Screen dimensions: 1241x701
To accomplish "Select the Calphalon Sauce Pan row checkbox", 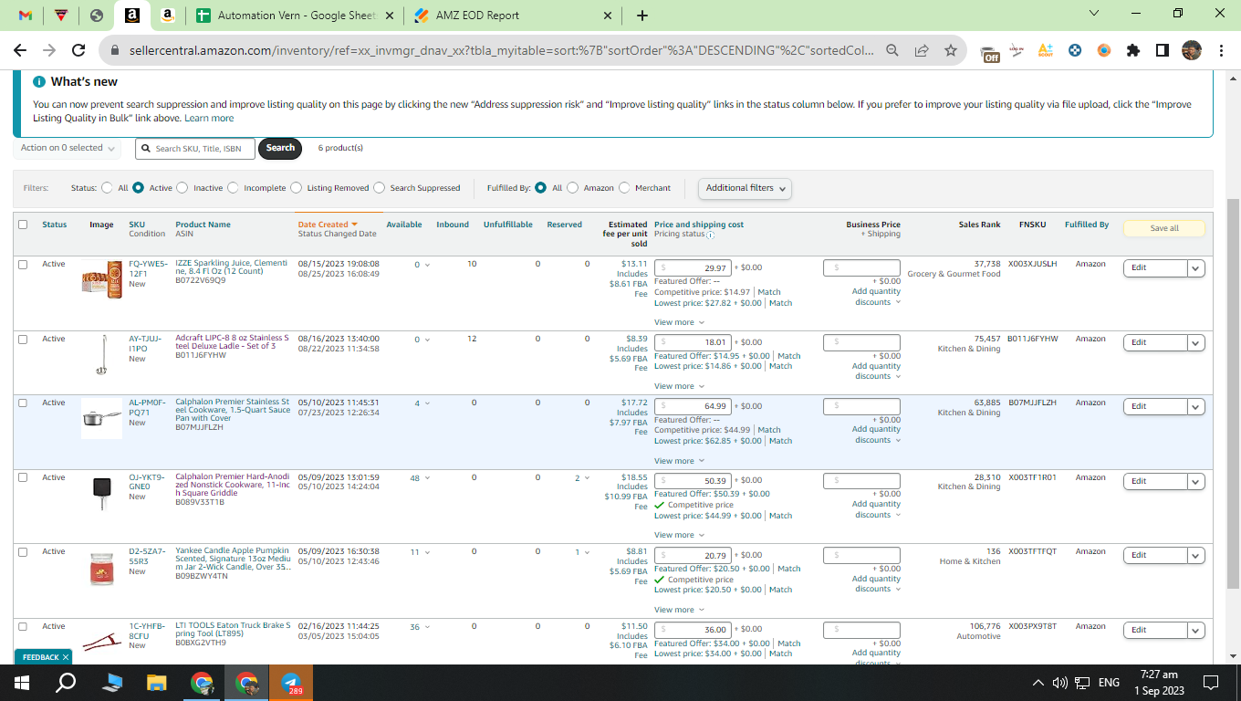I will coord(23,403).
